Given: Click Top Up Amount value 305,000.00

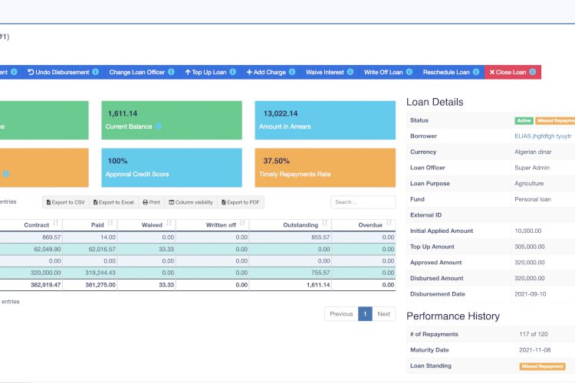Looking at the screenshot, I should (530, 247).
